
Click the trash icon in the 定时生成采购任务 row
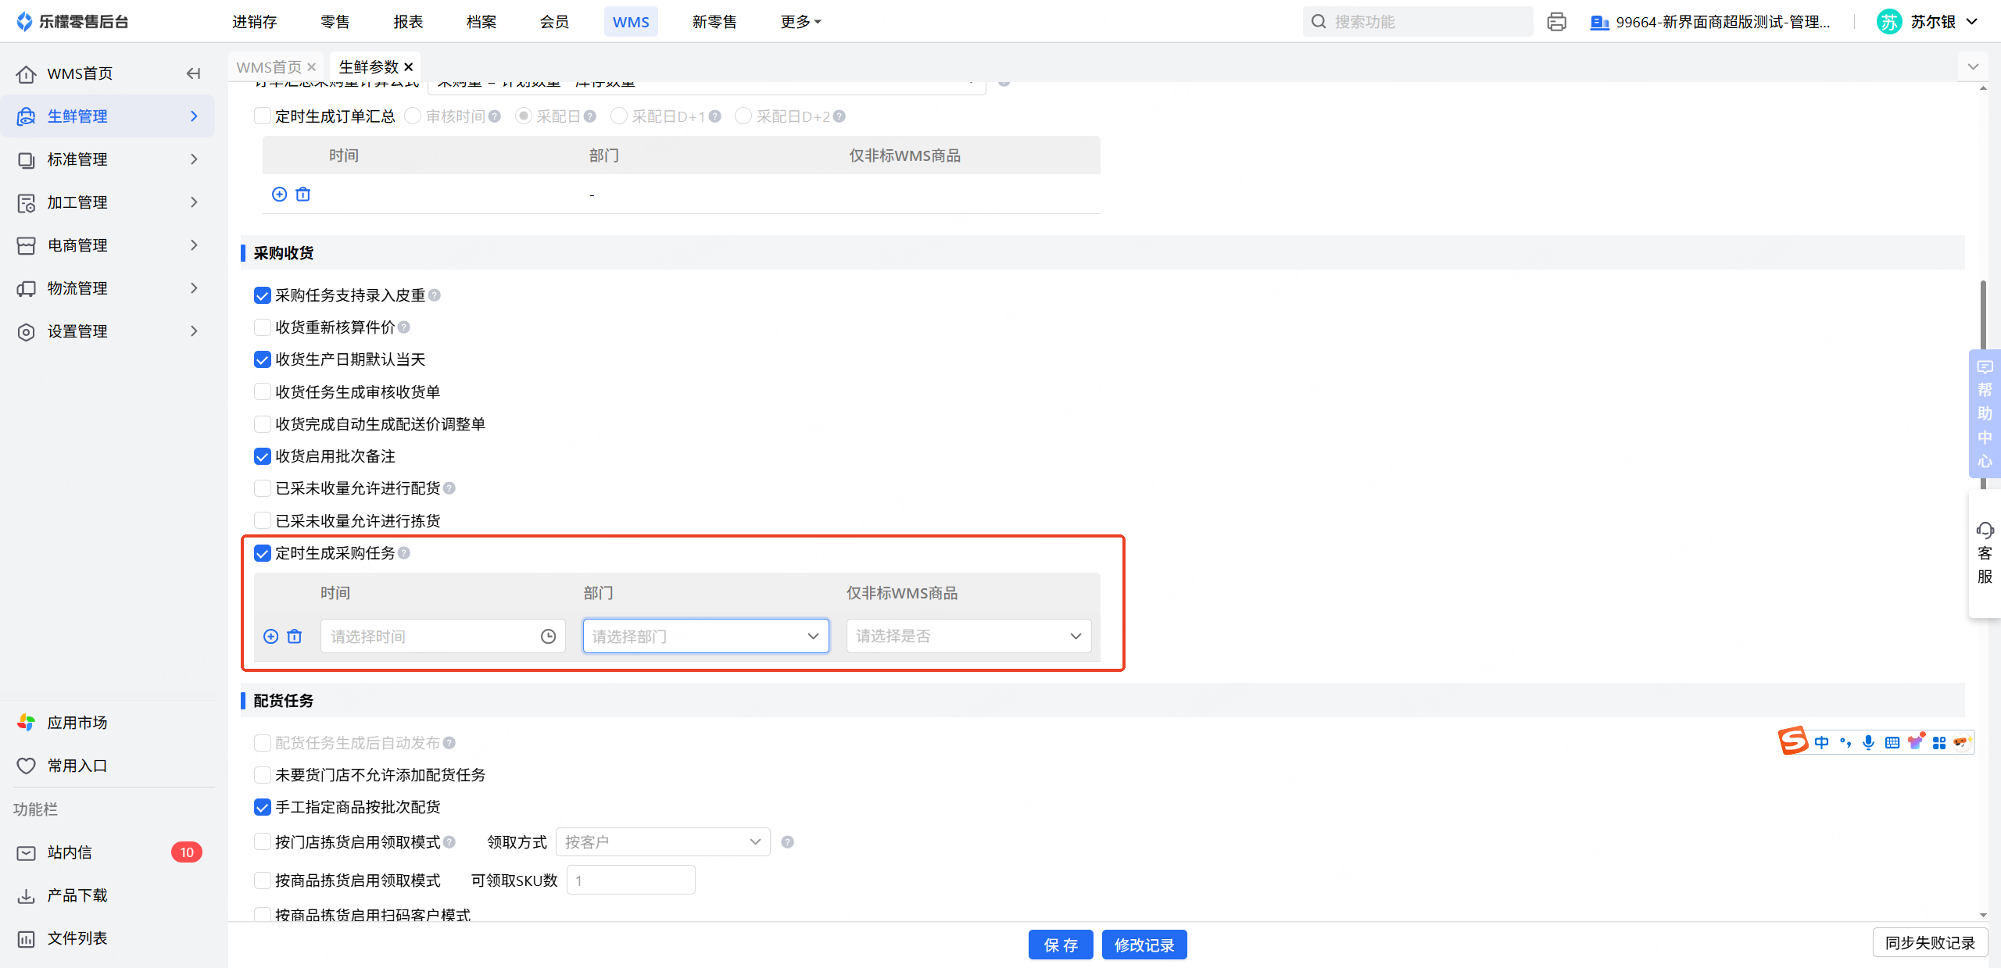(x=294, y=636)
